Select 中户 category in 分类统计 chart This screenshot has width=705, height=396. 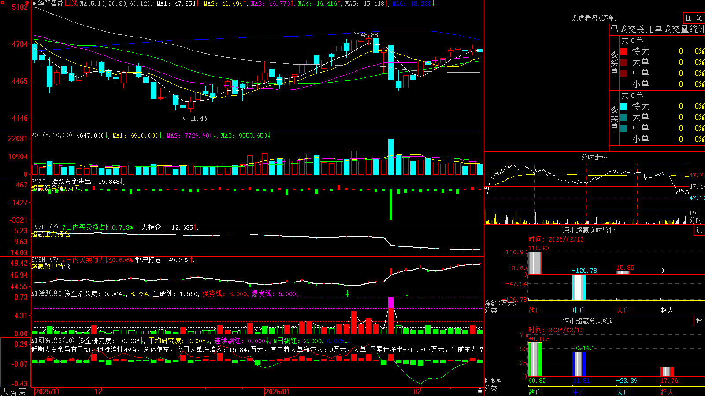[579, 392]
